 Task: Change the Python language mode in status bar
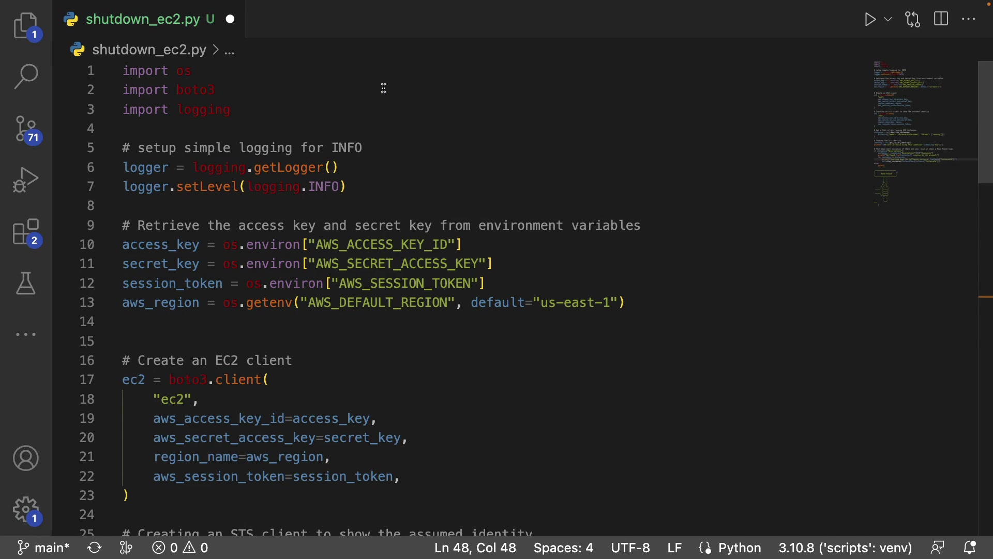[740, 548]
